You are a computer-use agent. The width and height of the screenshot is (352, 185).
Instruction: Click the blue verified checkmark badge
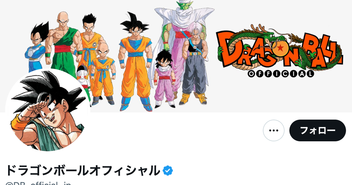point(168,171)
